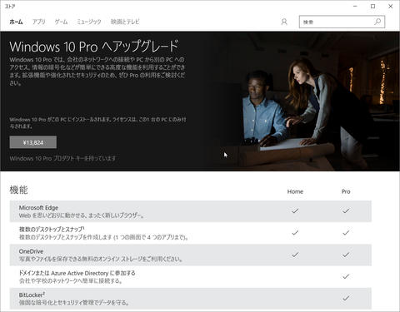The width and height of the screenshot is (400, 312).
Task: Click OneDrive Home column checkmark
Action: pyautogui.click(x=295, y=255)
